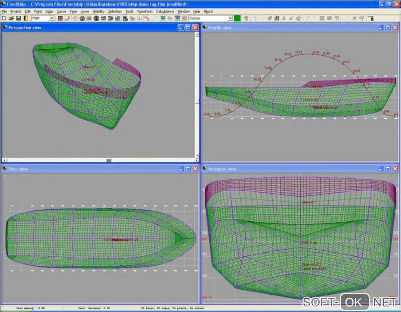Screen dimensions: 401x312
Task: Open the Tools menu
Action: (129, 11)
